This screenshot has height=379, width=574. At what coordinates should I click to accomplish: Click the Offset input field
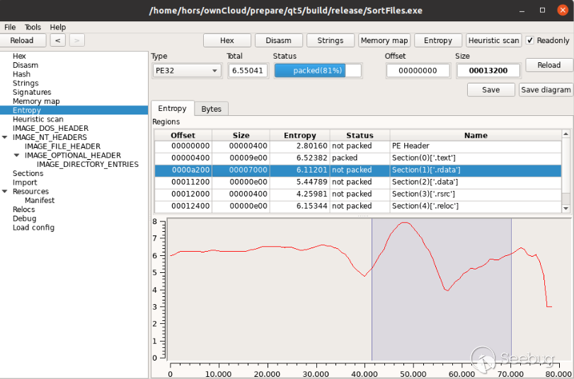418,71
